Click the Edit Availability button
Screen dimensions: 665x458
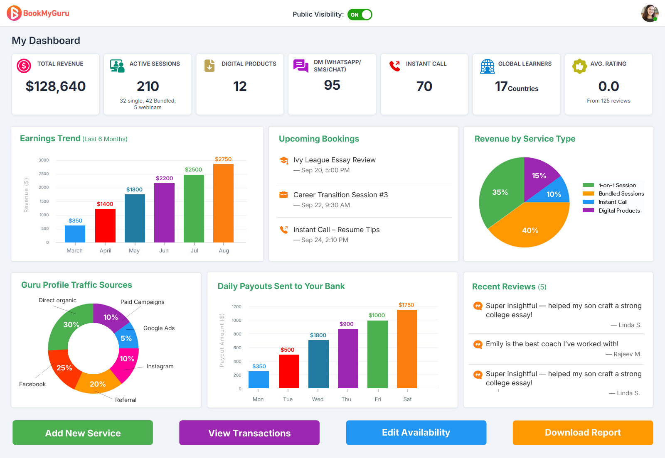pos(416,433)
